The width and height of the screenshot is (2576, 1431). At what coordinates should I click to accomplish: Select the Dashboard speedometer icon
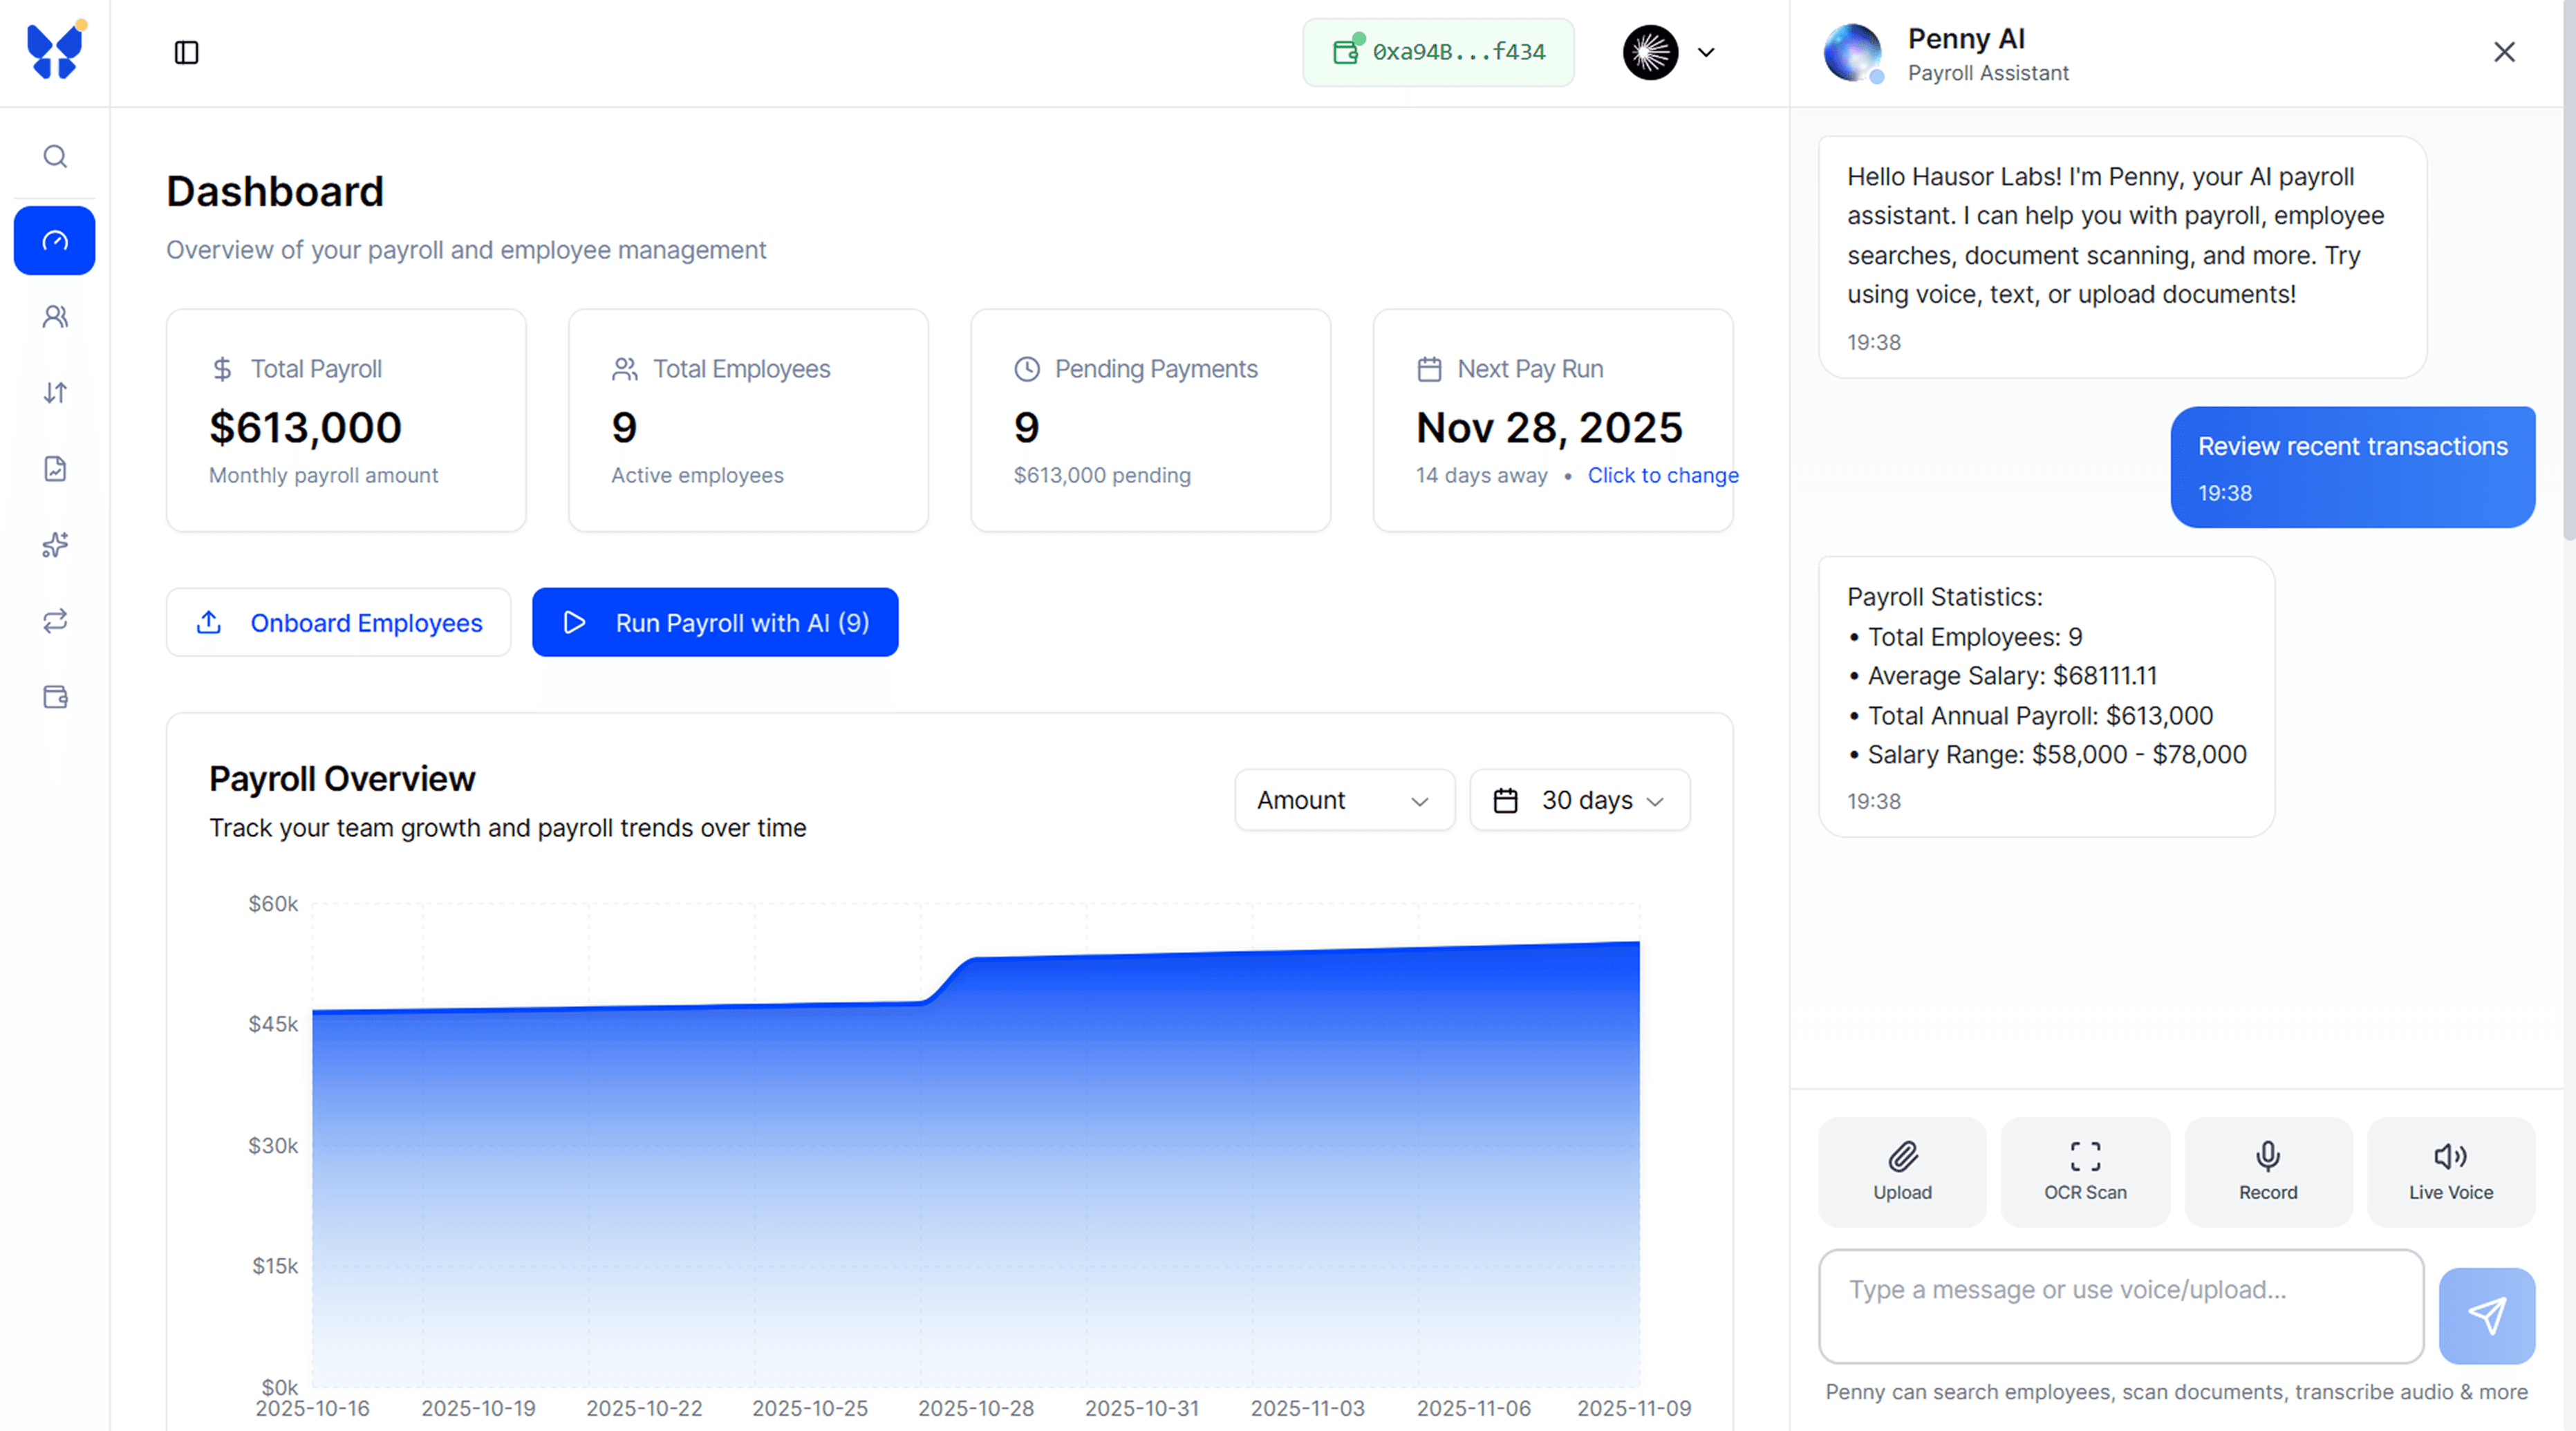click(x=54, y=240)
